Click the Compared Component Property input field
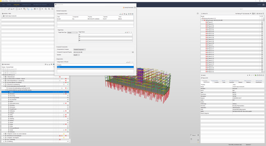 [x=103, y=52]
